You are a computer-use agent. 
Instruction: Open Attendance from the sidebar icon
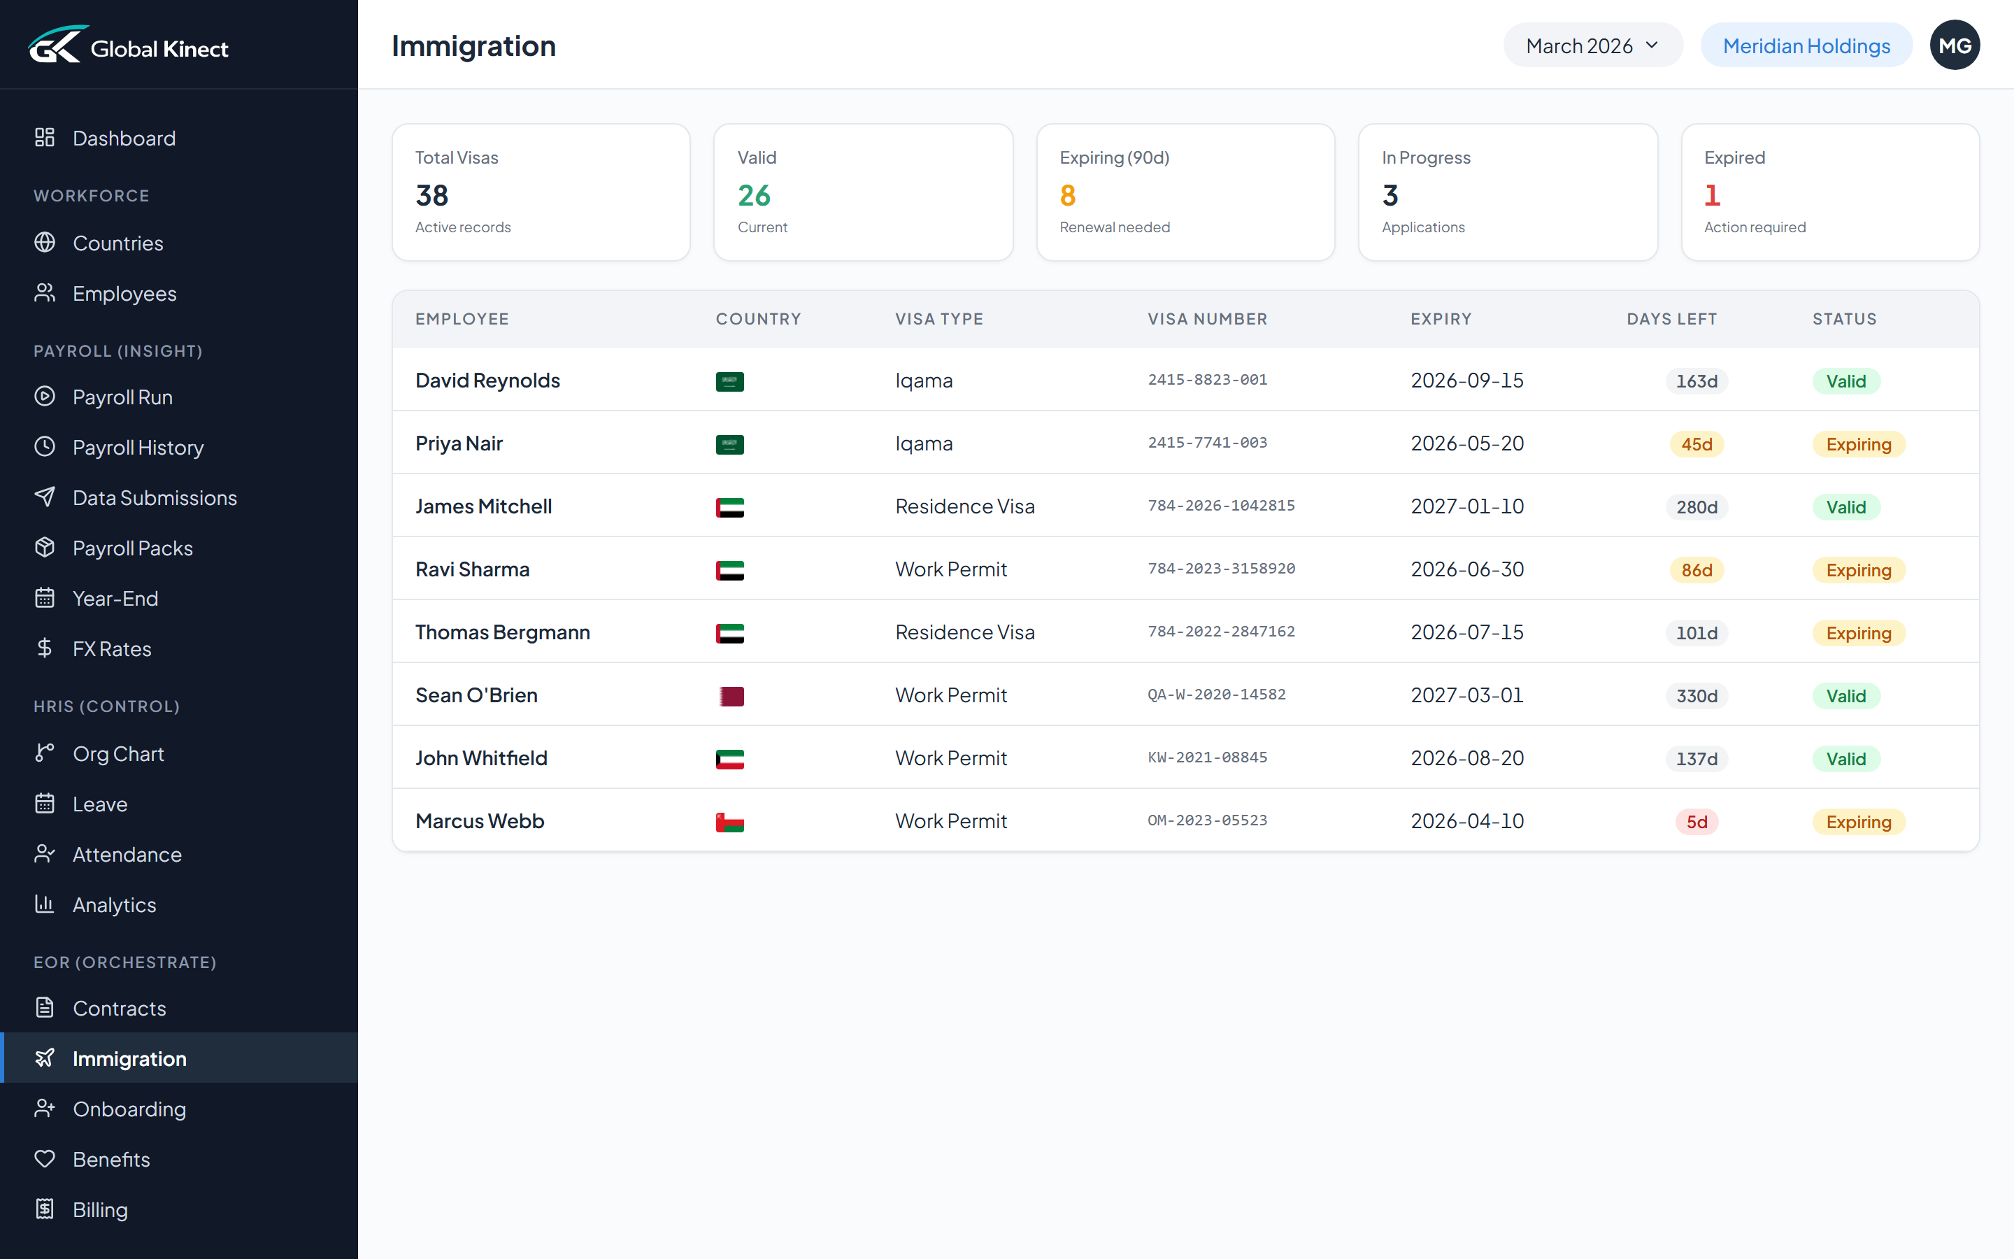coord(45,853)
